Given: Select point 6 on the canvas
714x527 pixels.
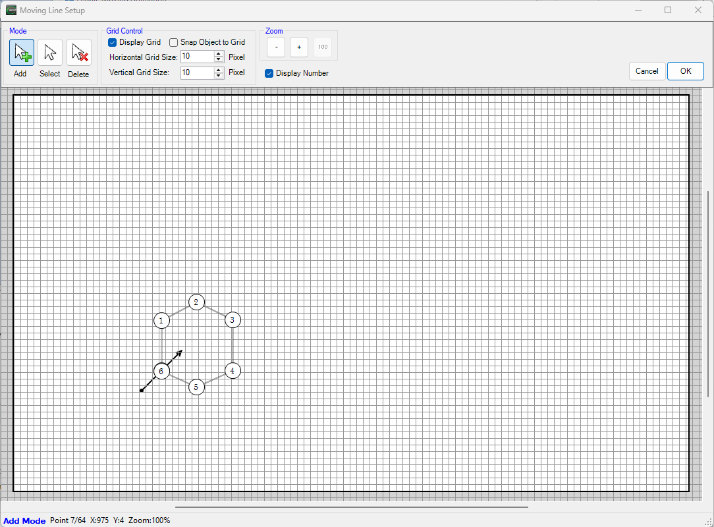Looking at the screenshot, I should click(161, 372).
